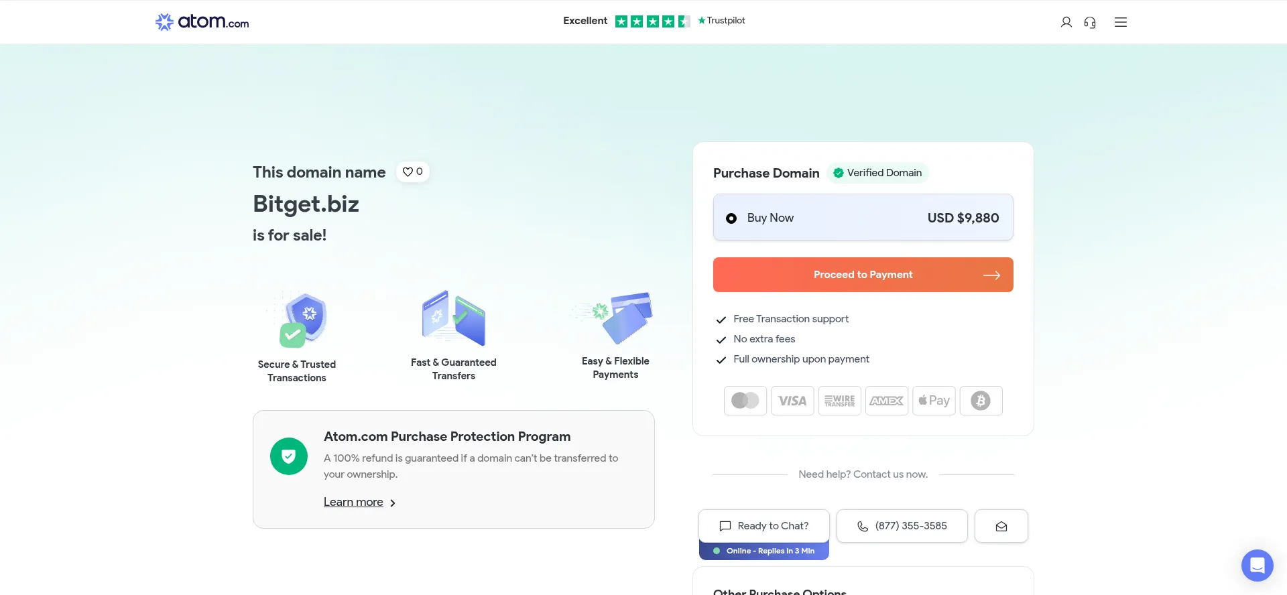Click the headset support icon
This screenshot has width=1287, height=595.
pyautogui.click(x=1090, y=22)
